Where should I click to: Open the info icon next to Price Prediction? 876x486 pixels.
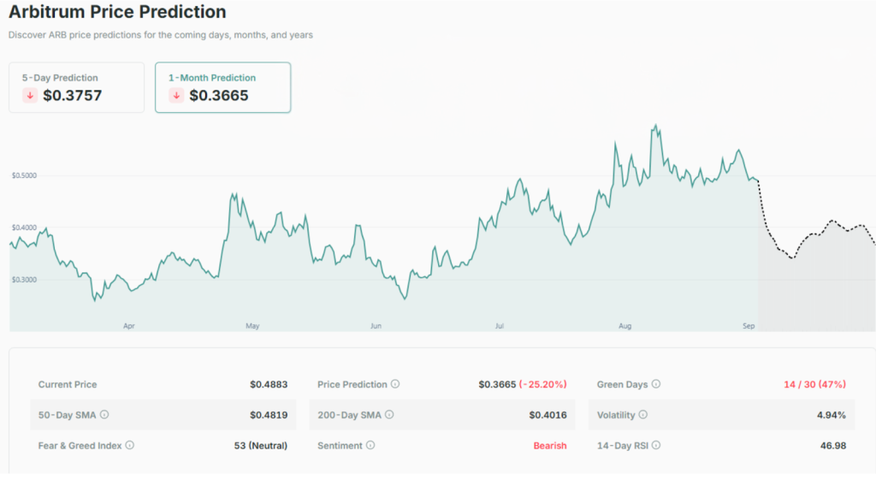(395, 384)
